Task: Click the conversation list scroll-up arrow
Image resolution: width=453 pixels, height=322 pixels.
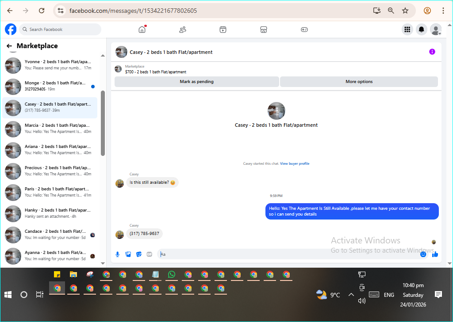Action: point(103,55)
